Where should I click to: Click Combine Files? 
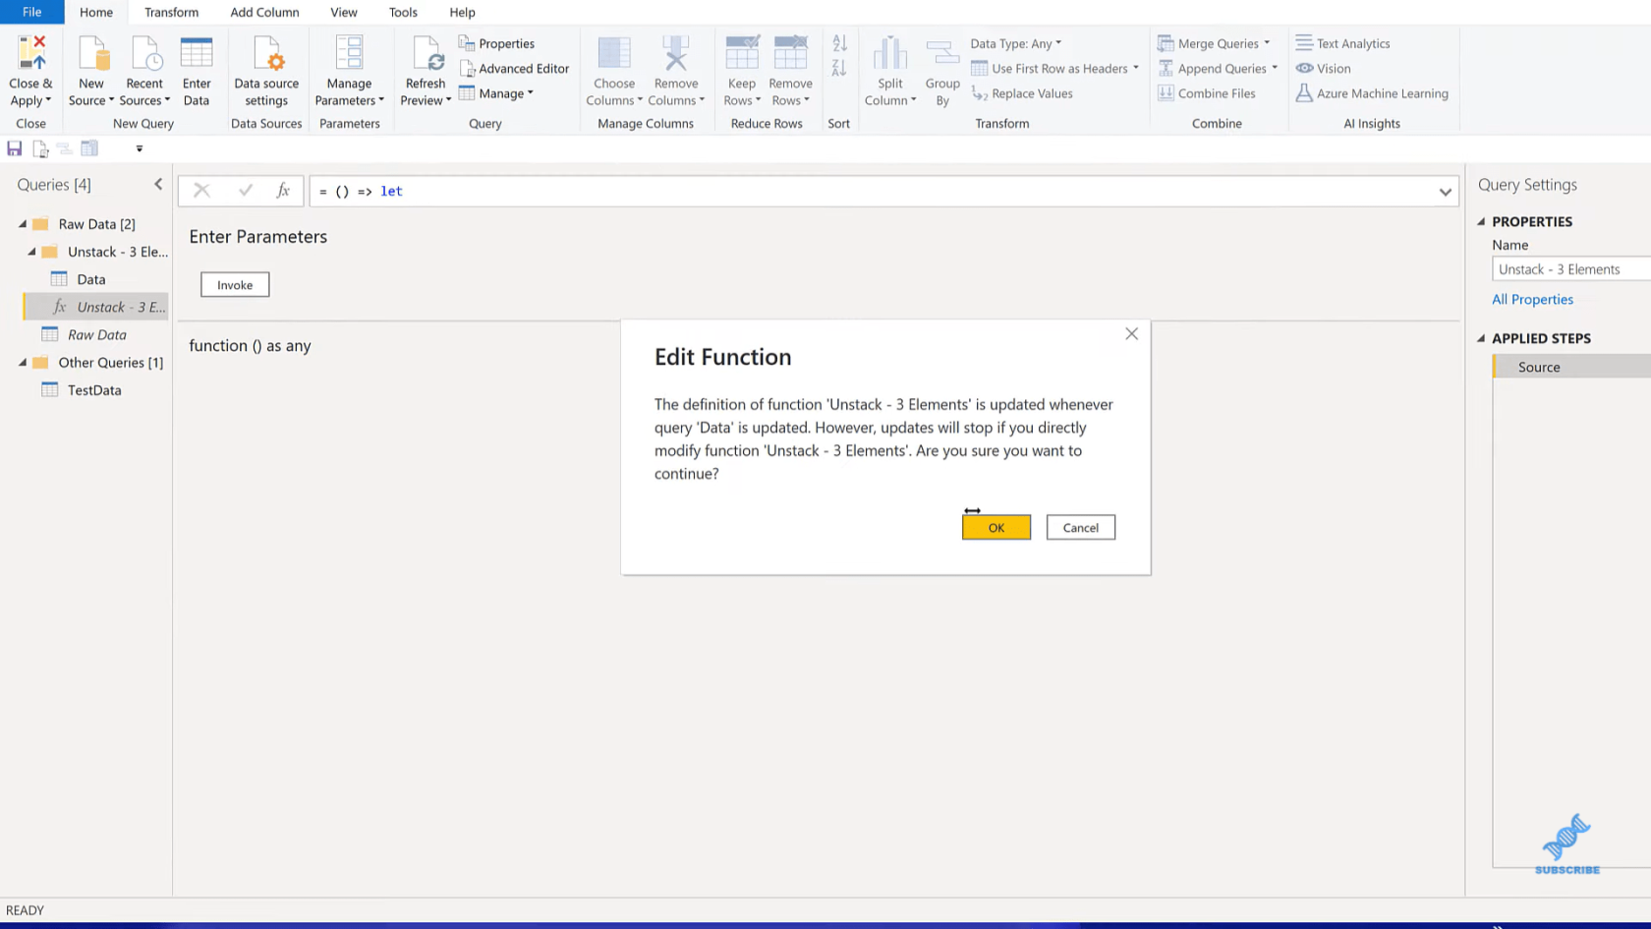click(1207, 93)
